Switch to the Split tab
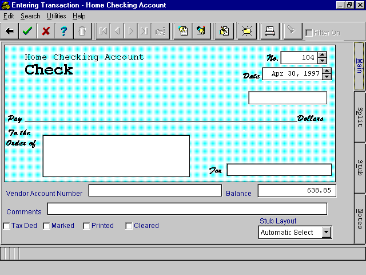Screen dimensions: 366x275 [x=360, y=116]
